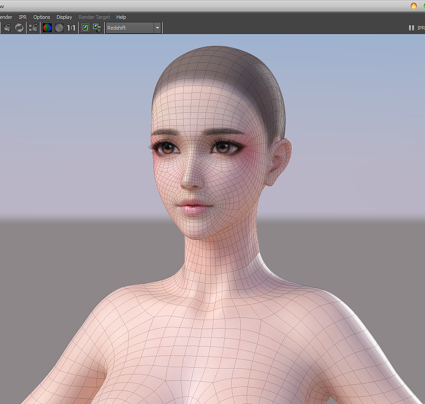Click the orange window control button

tap(414, 6)
